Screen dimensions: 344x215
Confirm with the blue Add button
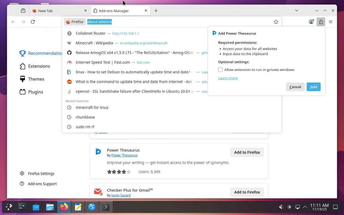(x=314, y=87)
